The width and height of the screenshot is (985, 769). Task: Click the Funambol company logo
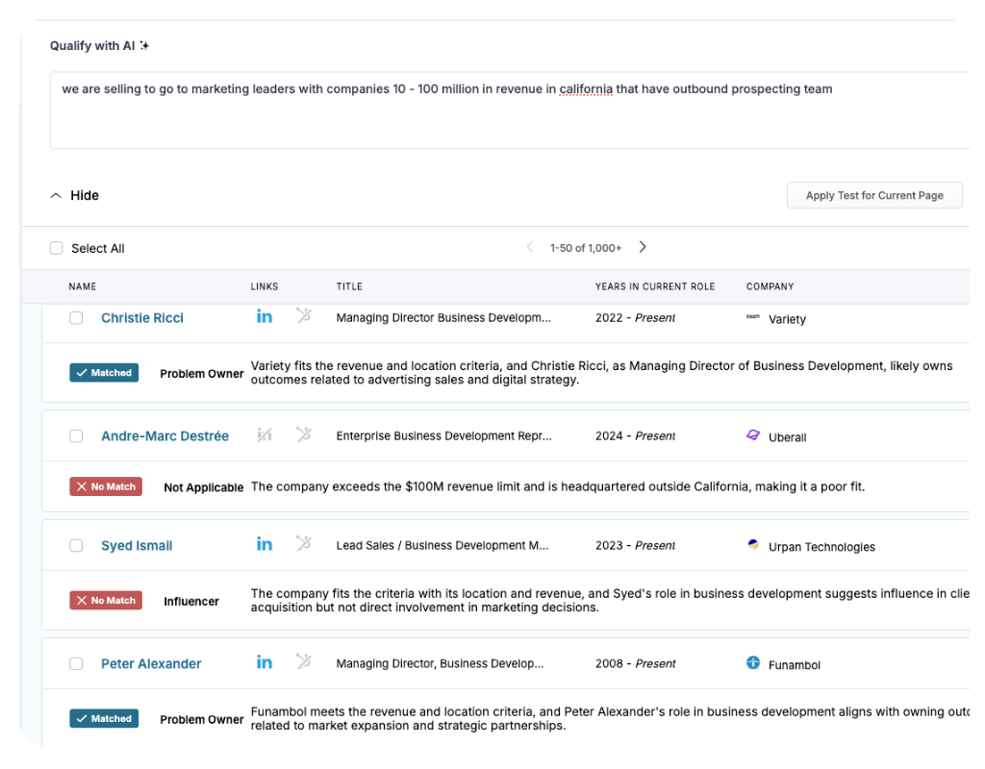pos(753,663)
